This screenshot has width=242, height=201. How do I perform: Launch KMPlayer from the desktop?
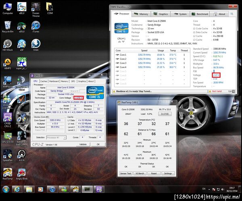pyautogui.click(x=8, y=82)
